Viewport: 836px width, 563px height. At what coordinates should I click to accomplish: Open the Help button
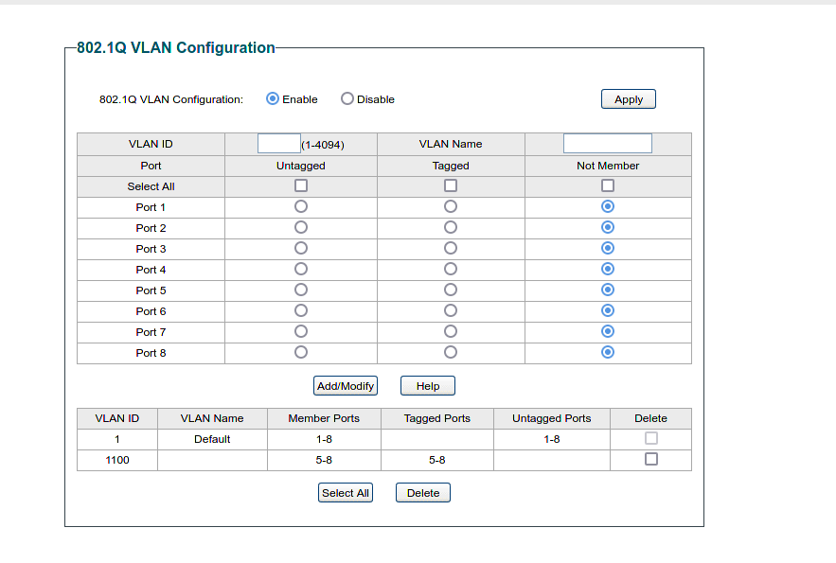[427, 386]
